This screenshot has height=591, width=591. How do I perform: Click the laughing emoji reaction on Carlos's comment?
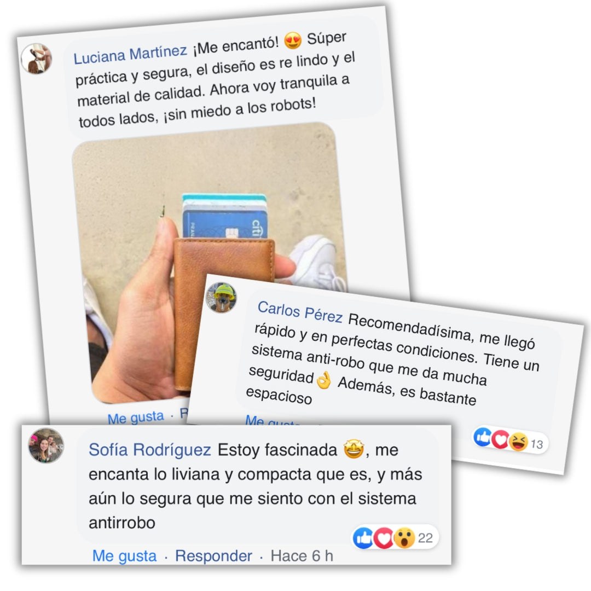coord(519,442)
